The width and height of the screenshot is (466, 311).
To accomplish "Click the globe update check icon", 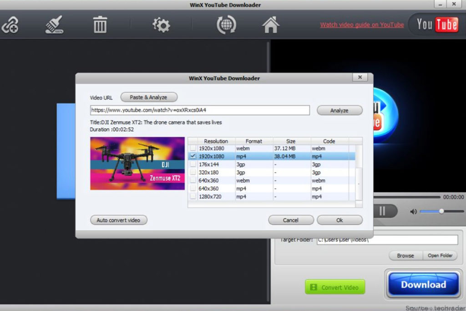I will (x=226, y=25).
